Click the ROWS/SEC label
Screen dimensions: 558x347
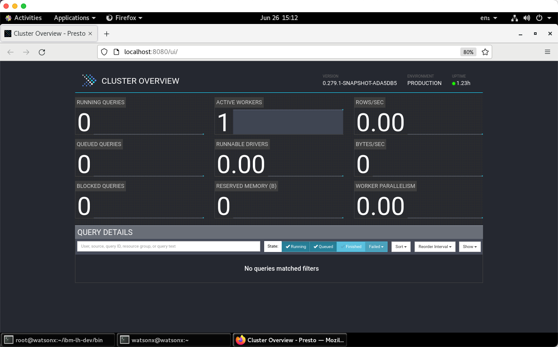(x=370, y=102)
